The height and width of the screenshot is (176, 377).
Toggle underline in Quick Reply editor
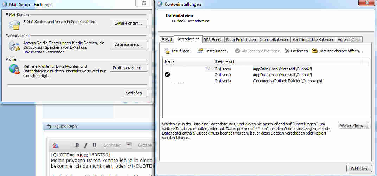click(x=94, y=145)
